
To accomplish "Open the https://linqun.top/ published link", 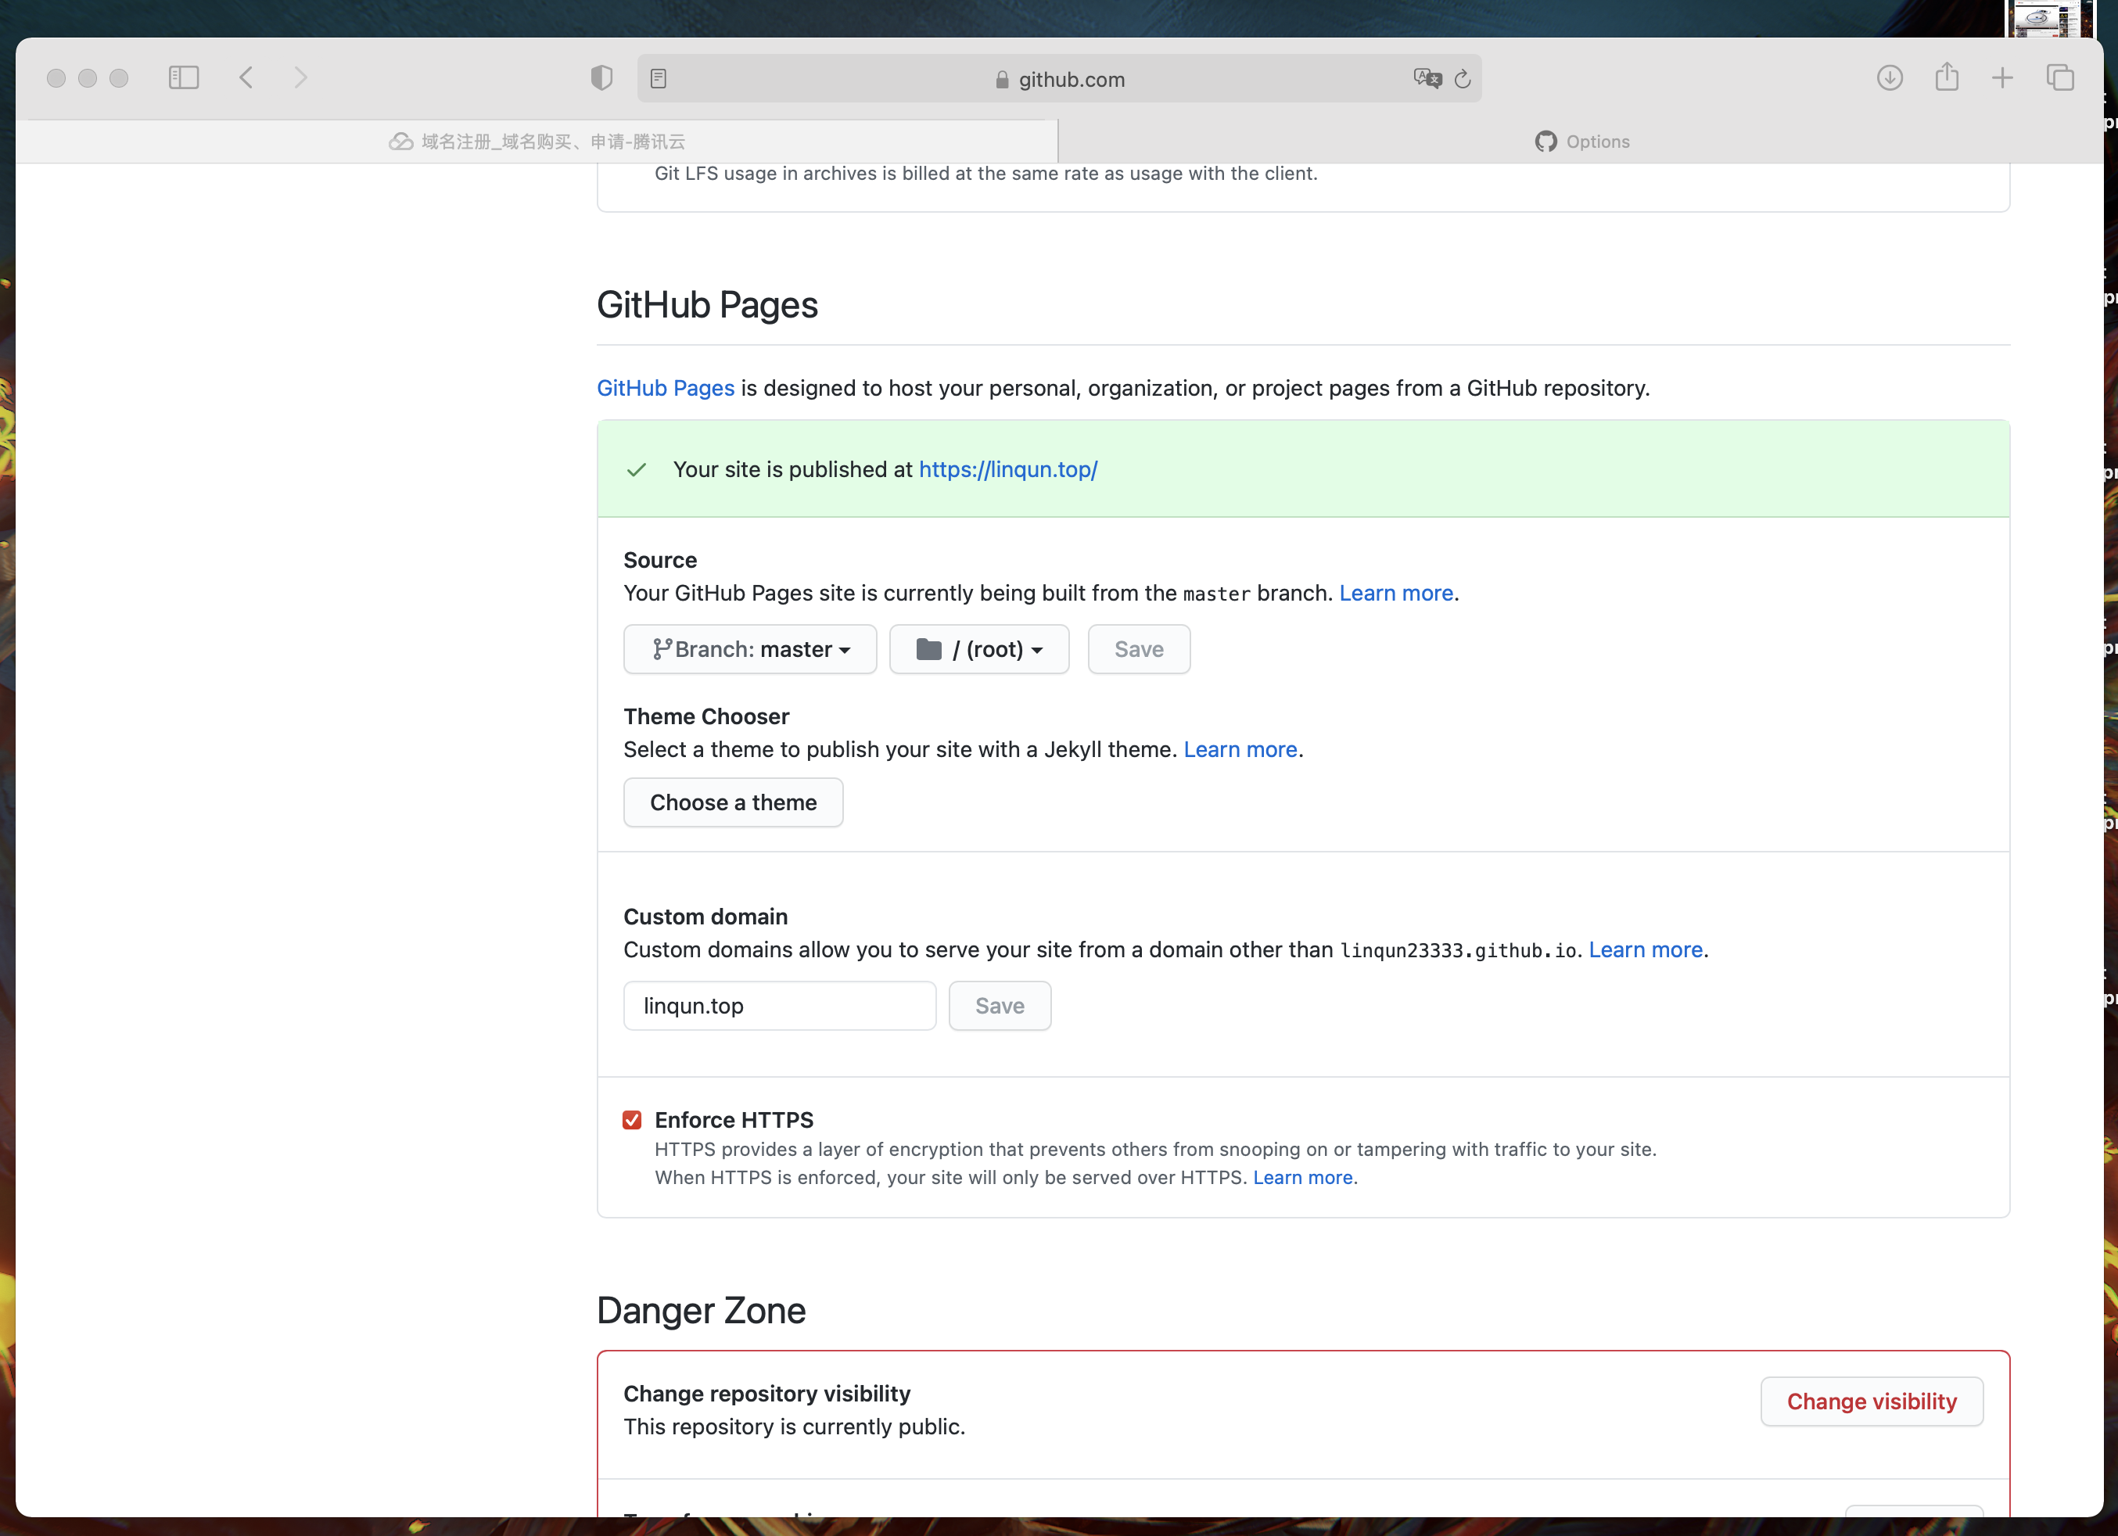I will (1007, 470).
